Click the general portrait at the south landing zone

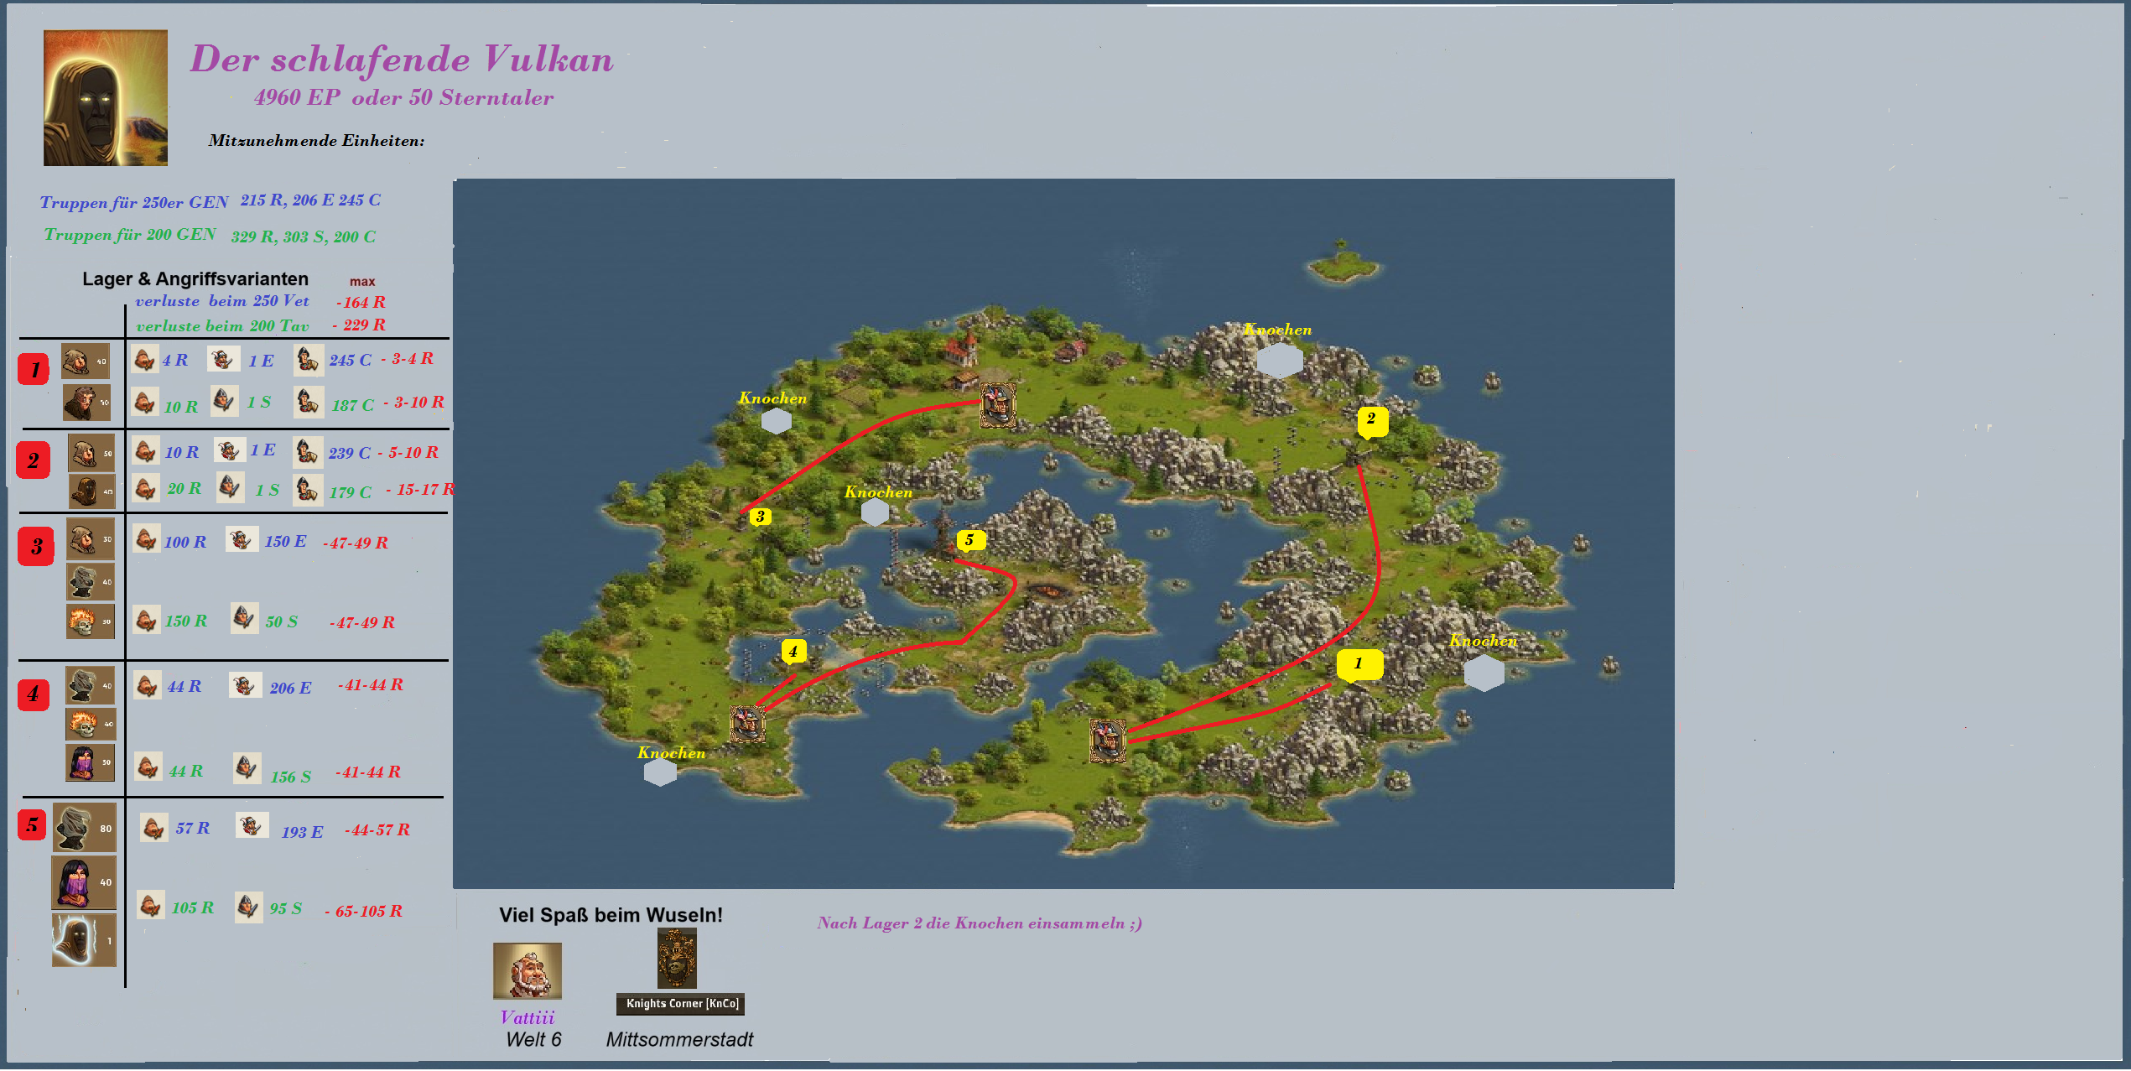click(1107, 740)
